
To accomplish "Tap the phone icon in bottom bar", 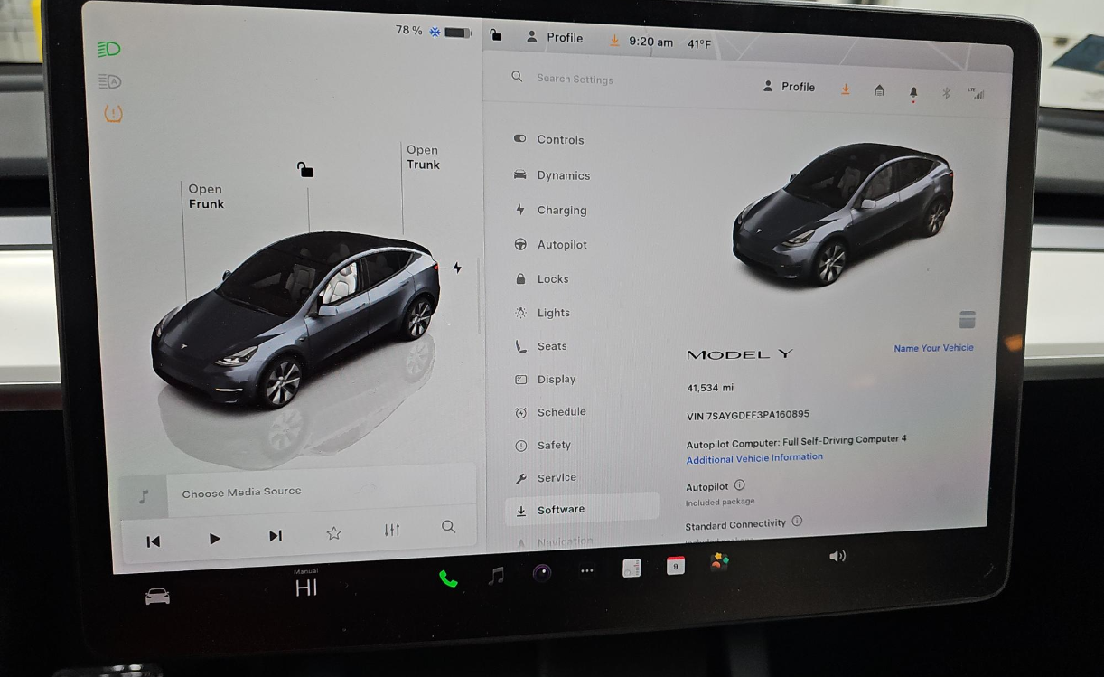I will pos(448,578).
